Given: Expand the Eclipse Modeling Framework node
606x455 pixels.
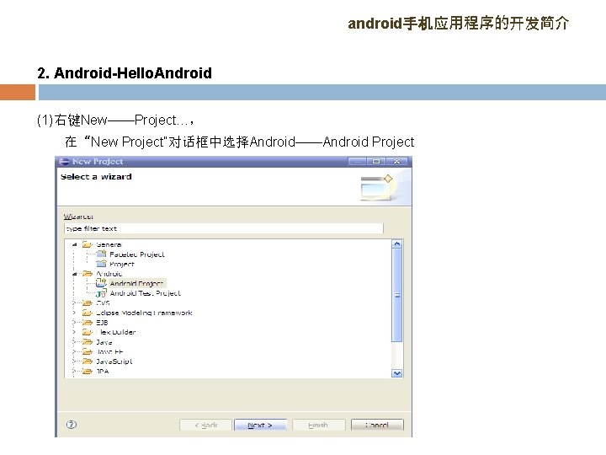Looking at the screenshot, I should (x=74, y=313).
